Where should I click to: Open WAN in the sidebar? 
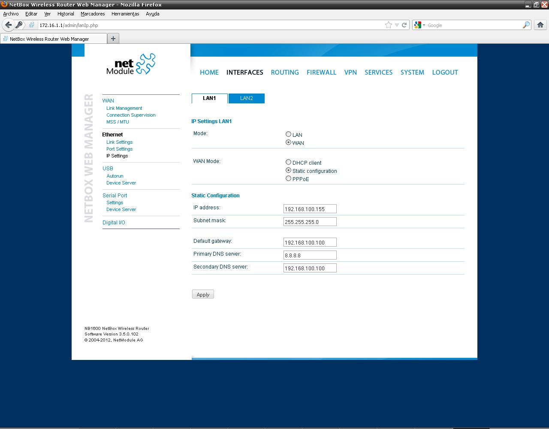(108, 101)
